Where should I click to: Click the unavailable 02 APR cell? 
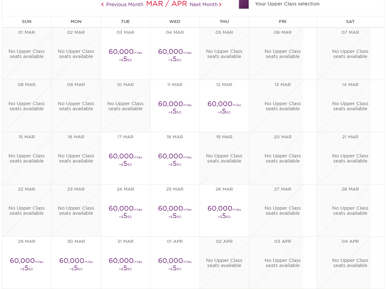tap(224, 263)
